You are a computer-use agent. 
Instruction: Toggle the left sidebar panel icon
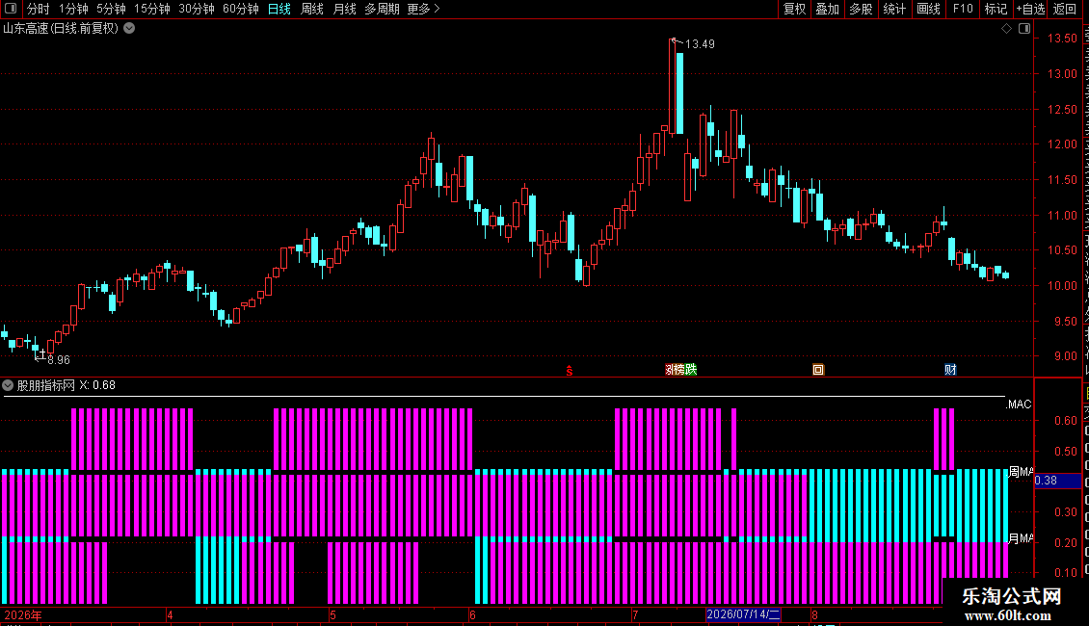click(x=12, y=9)
